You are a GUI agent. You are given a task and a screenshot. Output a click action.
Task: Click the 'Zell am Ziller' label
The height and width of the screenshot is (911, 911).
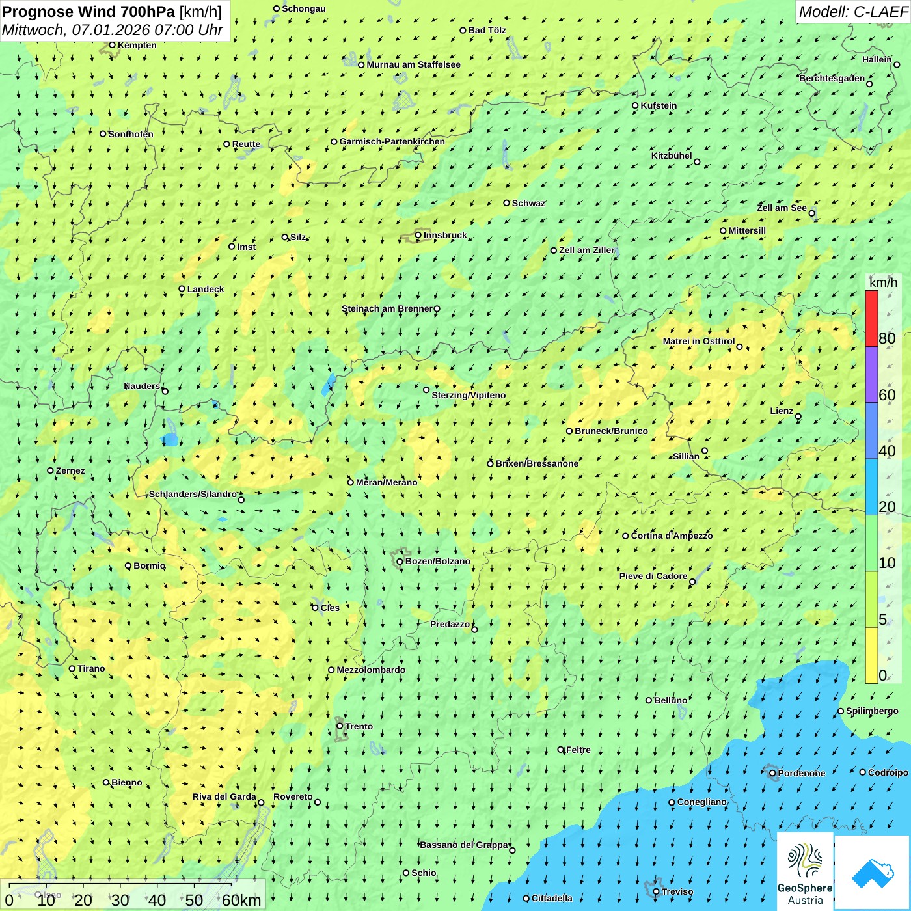(x=587, y=250)
